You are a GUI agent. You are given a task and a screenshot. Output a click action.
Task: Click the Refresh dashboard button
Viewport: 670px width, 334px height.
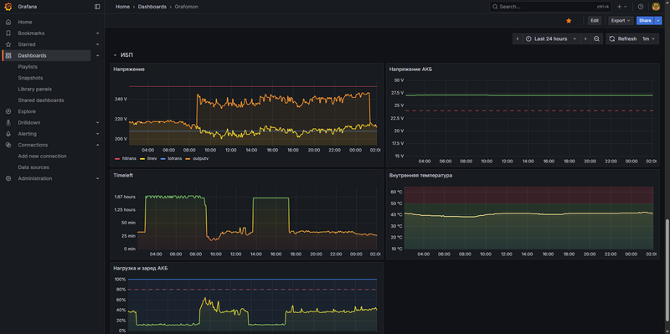[x=623, y=39]
